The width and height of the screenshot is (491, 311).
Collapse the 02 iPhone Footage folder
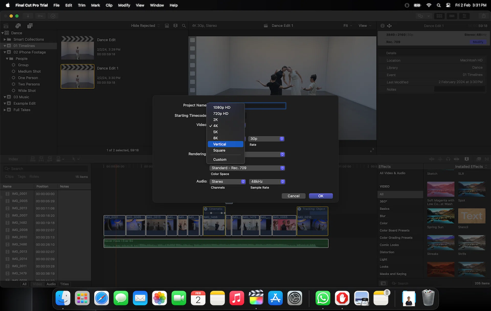(5, 52)
